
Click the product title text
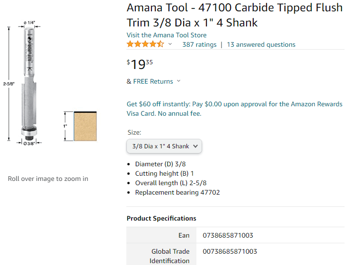[235, 15]
